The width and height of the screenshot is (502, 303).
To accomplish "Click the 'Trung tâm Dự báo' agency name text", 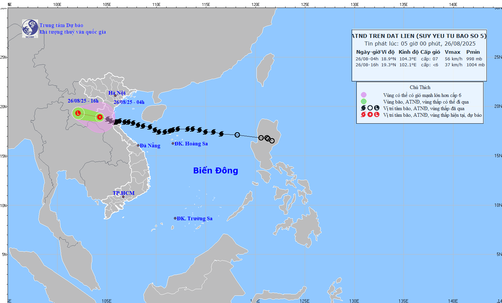I will (x=61, y=25).
